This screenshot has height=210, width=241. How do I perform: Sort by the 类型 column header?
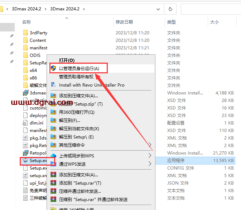pyautogui.click(x=172, y=22)
